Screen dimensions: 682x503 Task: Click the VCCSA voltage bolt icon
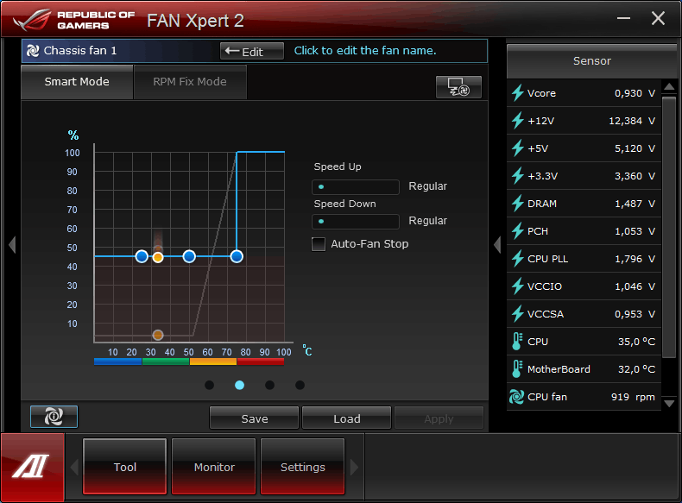tap(518, 314)
